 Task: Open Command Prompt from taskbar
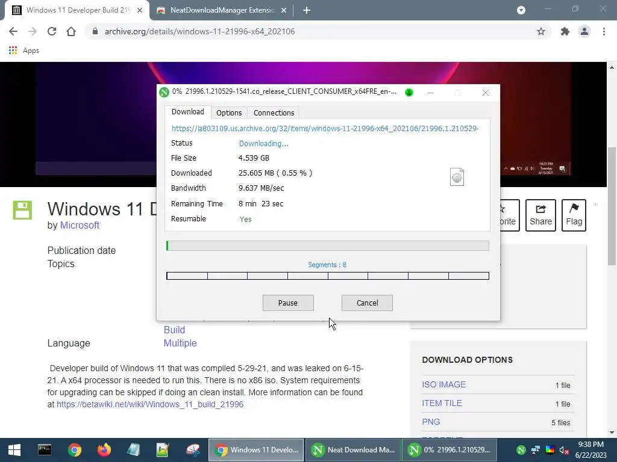click(x=45, y=450)
